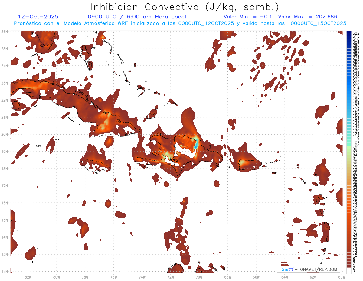This screenshot has height=281, width=363.
Task: Click the Inhibicion Convectiva chart title
Action: point(185,7)
